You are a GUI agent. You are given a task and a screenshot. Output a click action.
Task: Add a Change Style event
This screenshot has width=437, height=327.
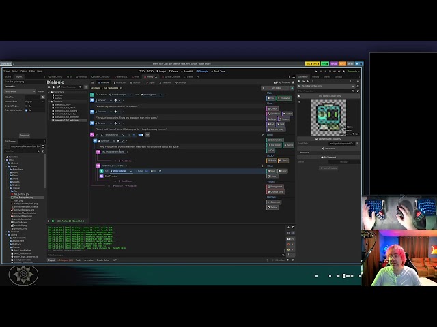pos(275,192)
